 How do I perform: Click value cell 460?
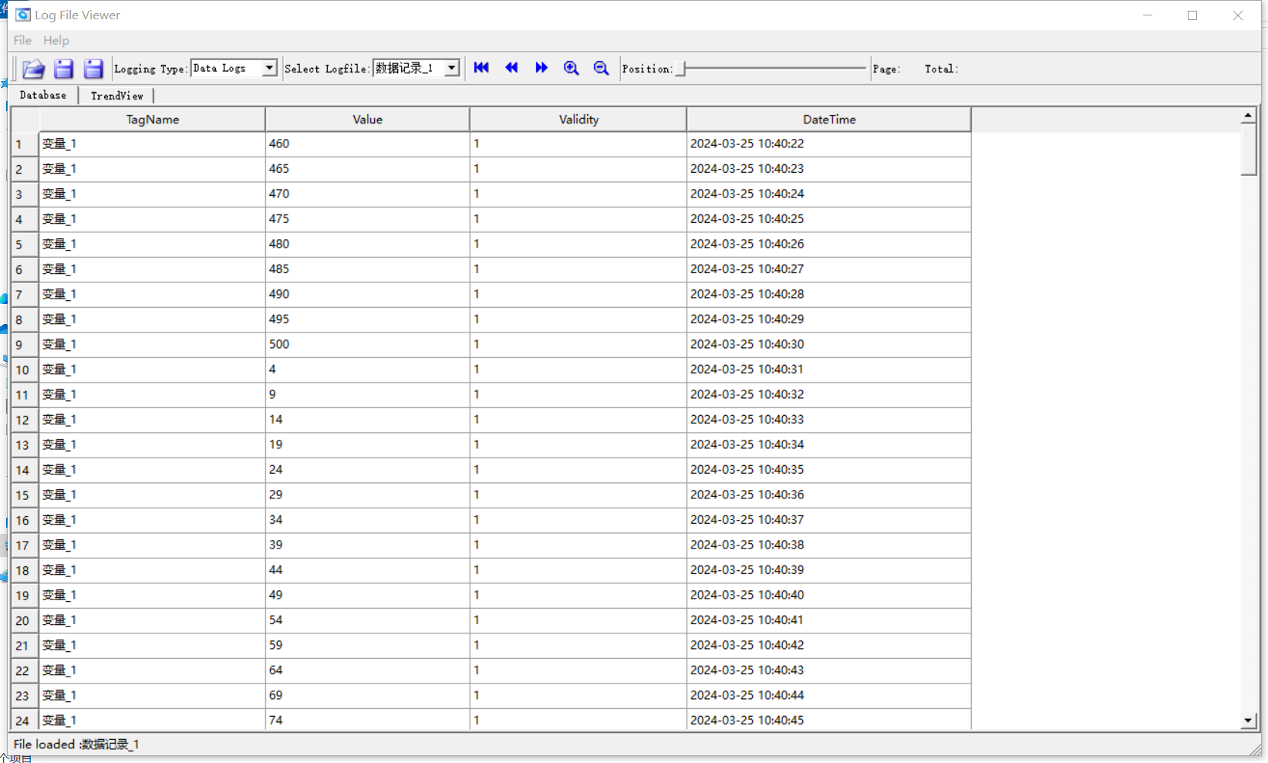pyautogui.click(x=368, y=143)
